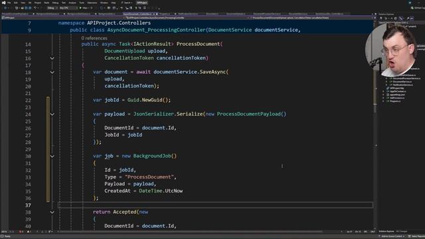Image resolution: width=425 pixels, height=239 pixels.
Task: Open the Tools menu
Action: tap(82, 3)
